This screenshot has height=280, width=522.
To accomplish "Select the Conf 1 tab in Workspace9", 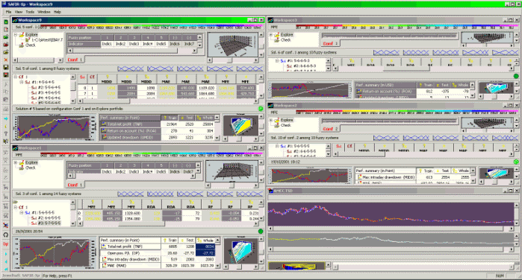I will tap(75, 60).
